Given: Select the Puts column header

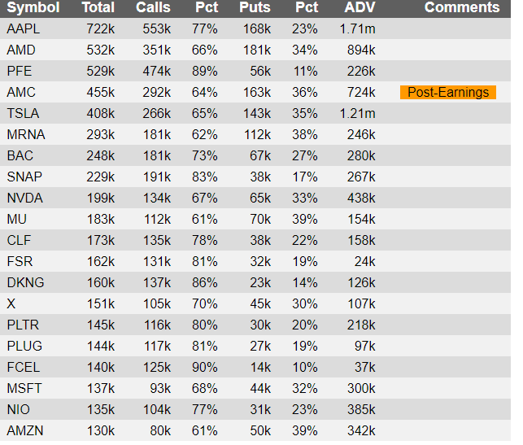Looking at the screenshot, I should pyautogui.click(x=255, y=7).
